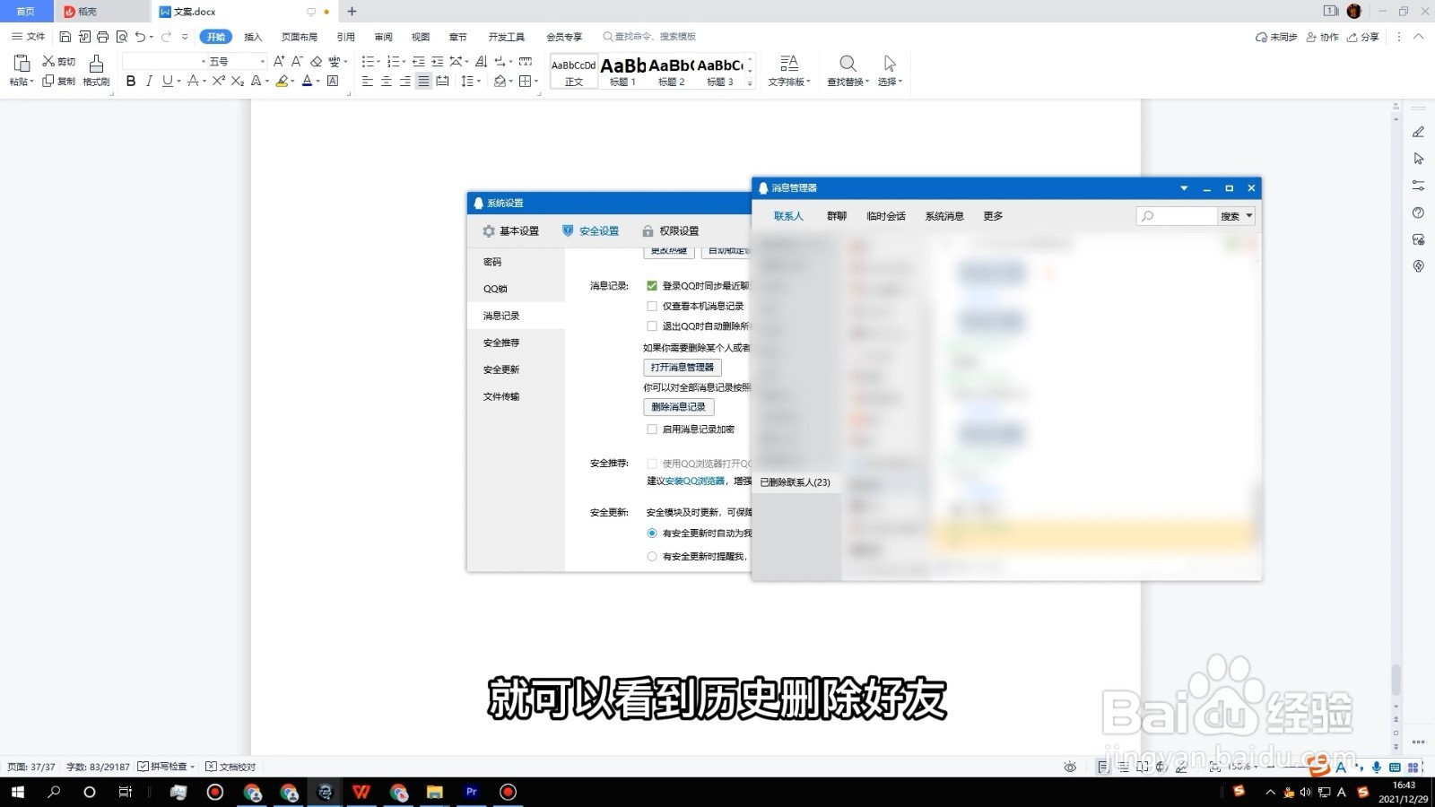Screen dimensions: 1435x807
Task: Apply the Normal (正文) style
Action: click(x=574, y=71)
